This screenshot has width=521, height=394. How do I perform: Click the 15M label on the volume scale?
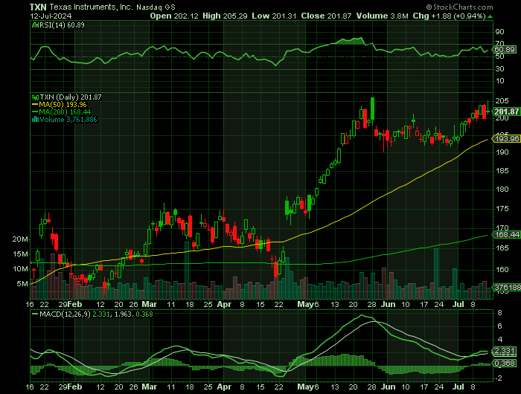point(20,254)
